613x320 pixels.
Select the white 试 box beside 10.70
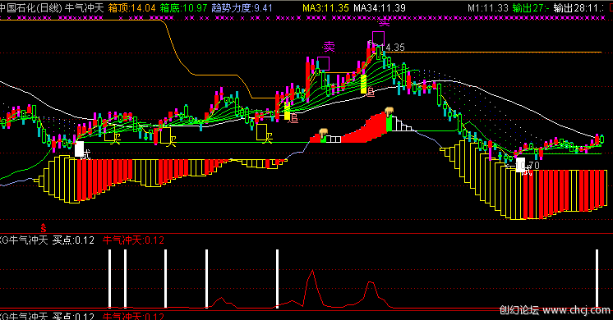coord(521,164)
